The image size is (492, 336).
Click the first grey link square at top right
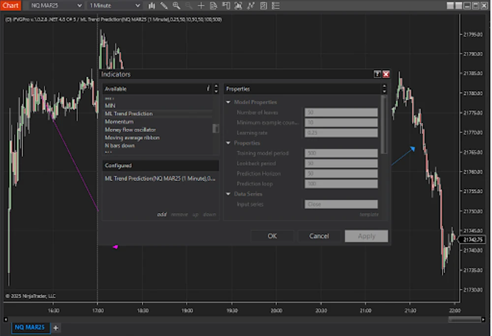(450, 5)
